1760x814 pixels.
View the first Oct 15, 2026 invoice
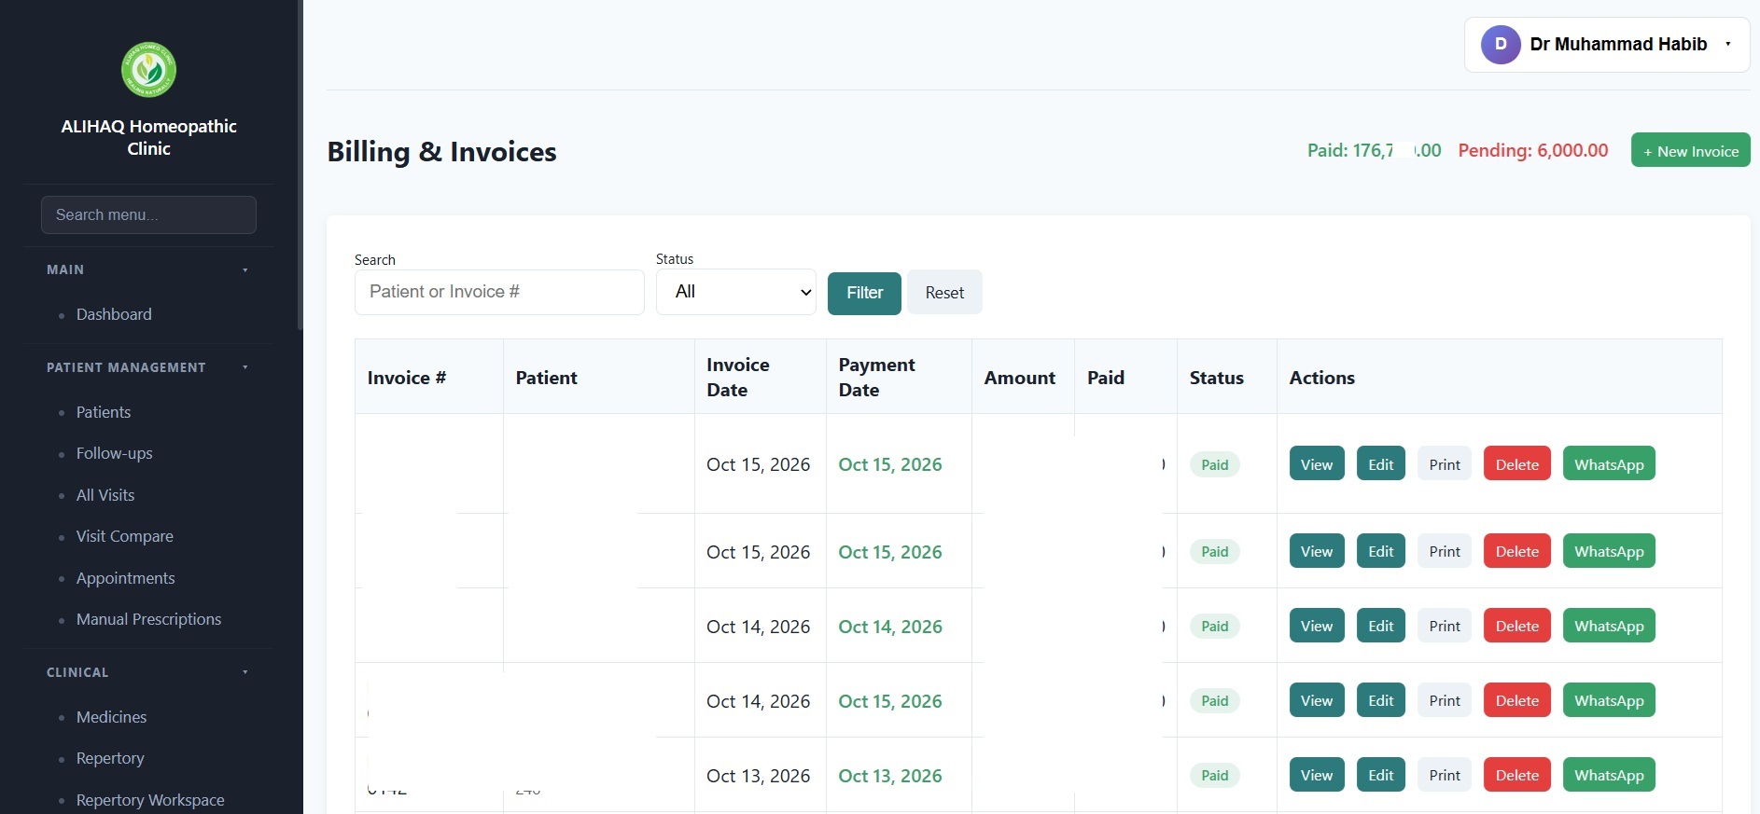[1317, 464]
